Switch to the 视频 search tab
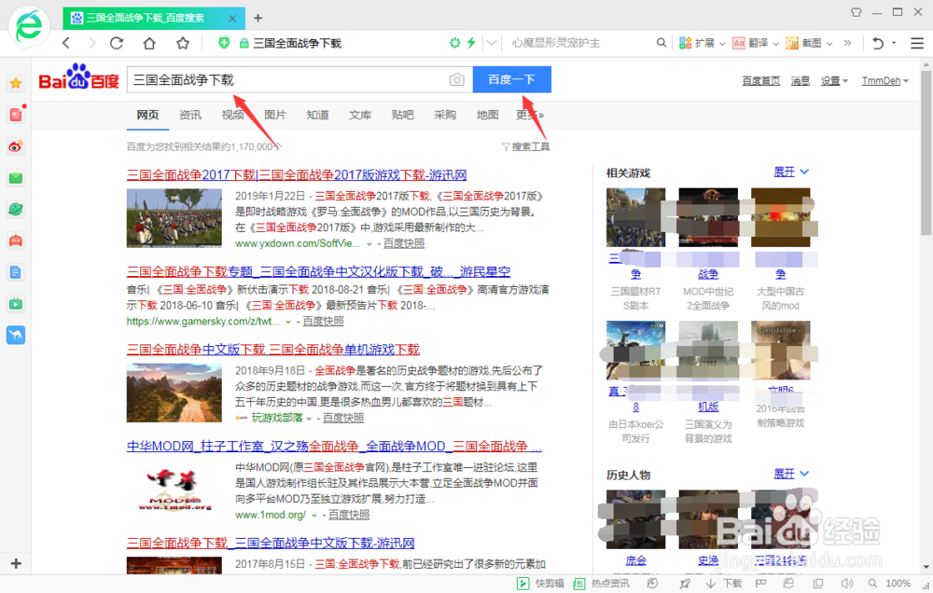Screen dimensions: 933x593 [x=232, y=115]
